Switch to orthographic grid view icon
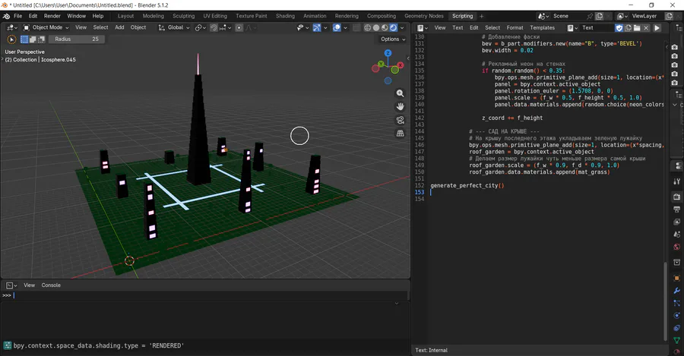The image size is (684, 356). pos(400,134)
